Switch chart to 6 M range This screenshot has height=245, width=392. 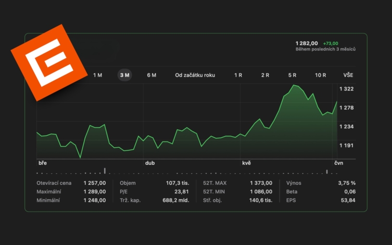(x=152, y=75)
